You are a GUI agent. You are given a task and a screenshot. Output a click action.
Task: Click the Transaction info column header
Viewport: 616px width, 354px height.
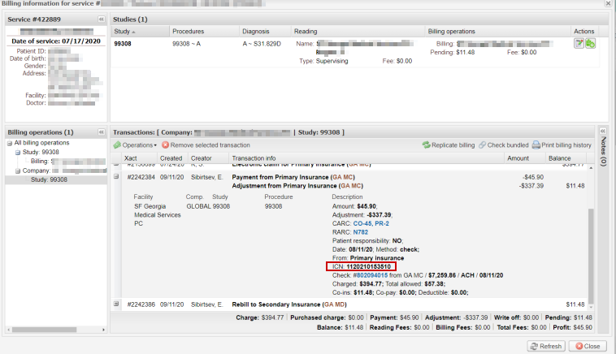point(367,158)
